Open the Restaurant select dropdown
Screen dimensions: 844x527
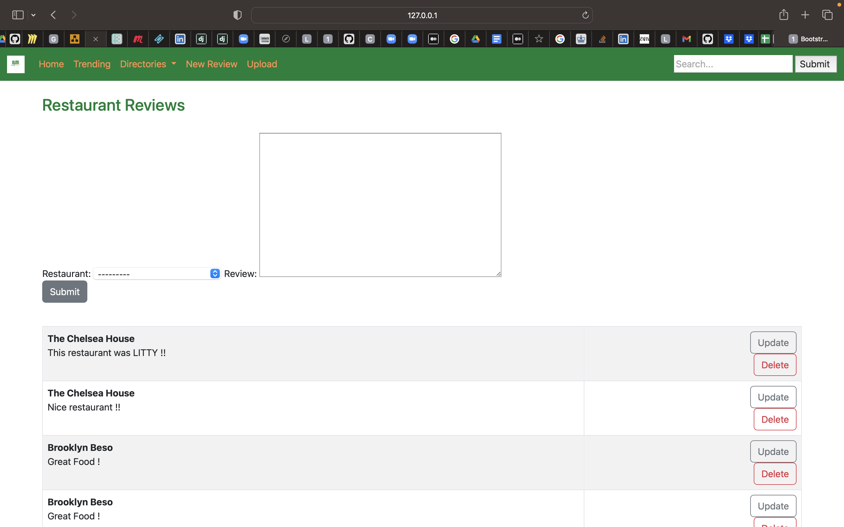(157, 274)
